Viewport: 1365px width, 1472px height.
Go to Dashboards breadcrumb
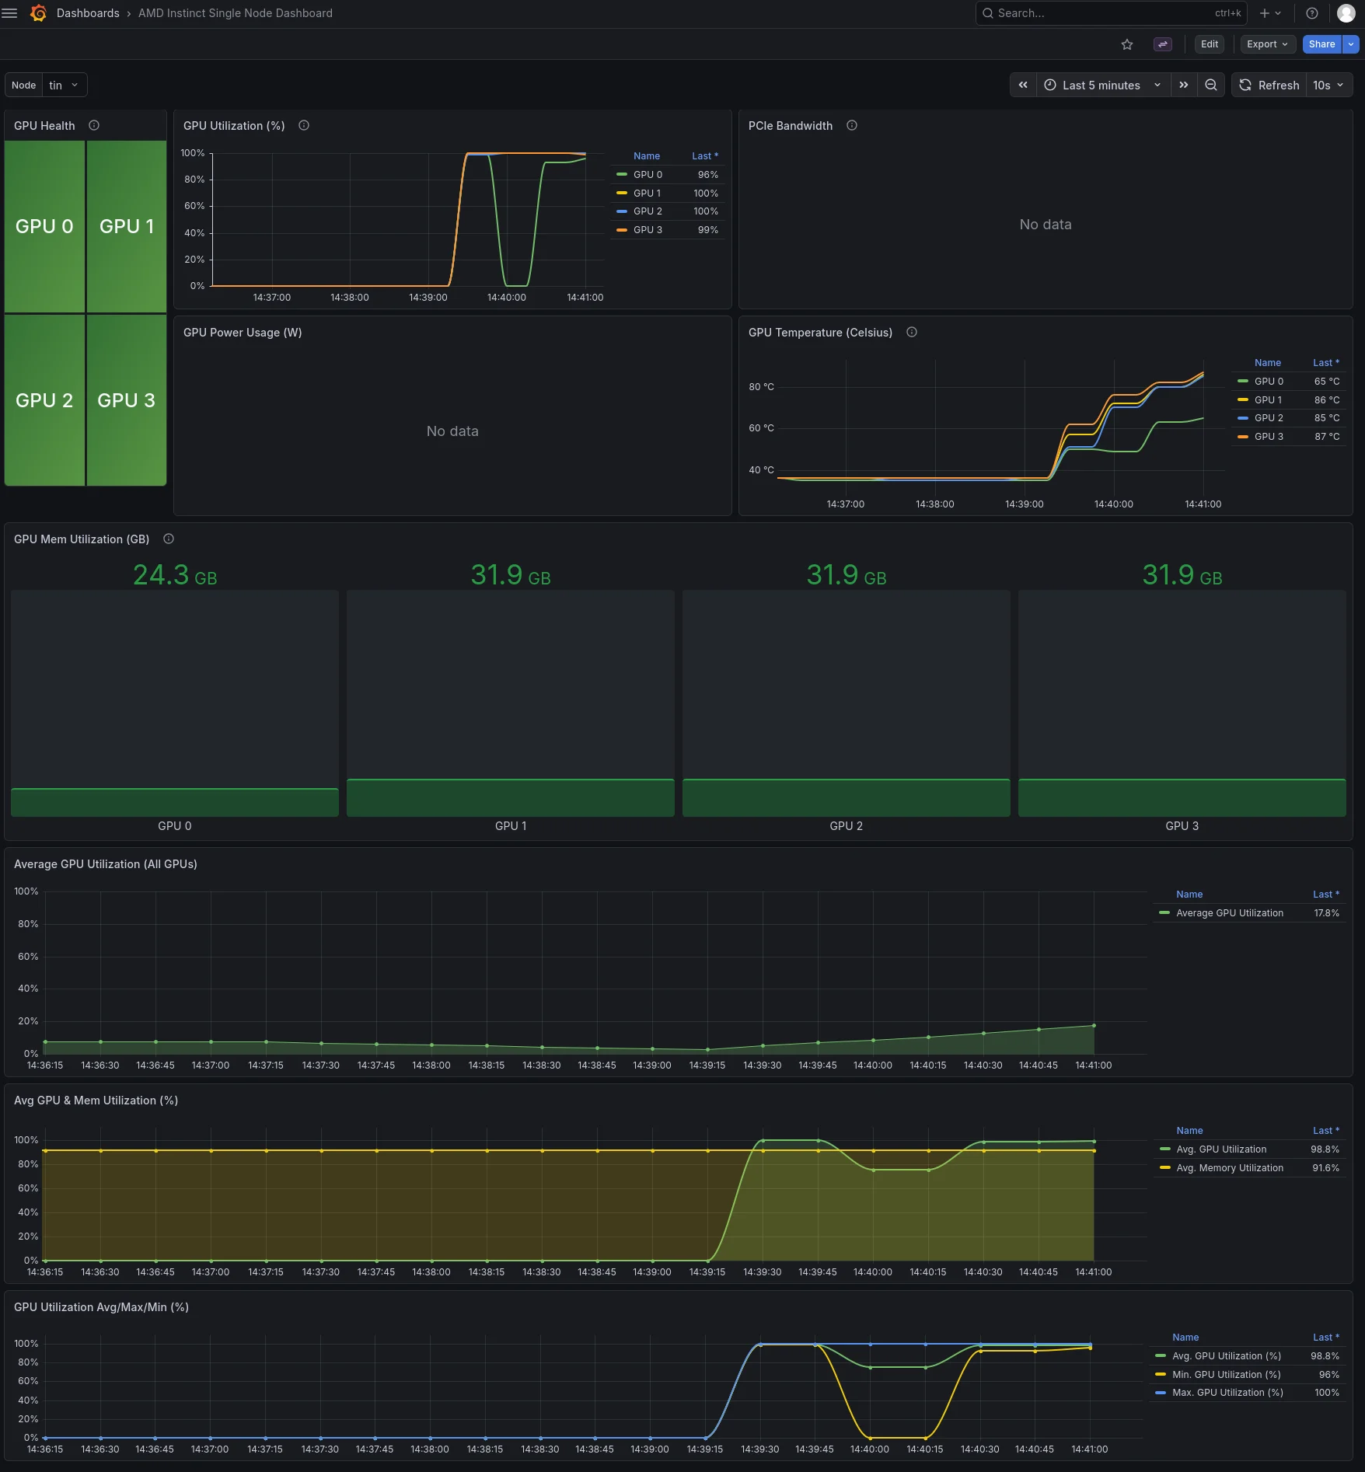tap(88, 13)
